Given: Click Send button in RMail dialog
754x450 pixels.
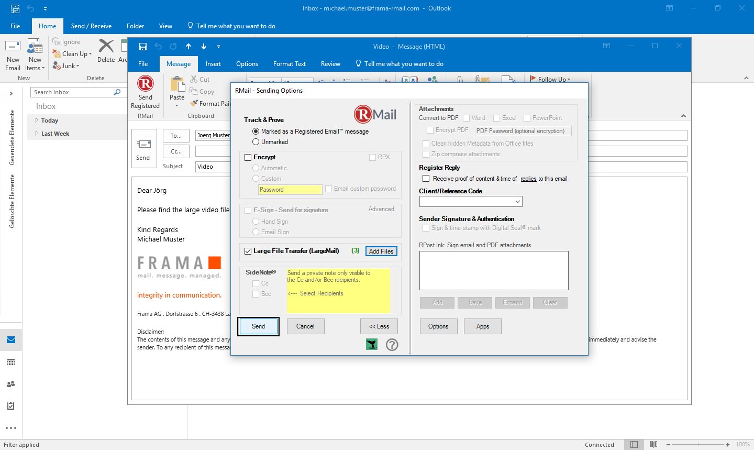Looking at the screenshot, I should pyautogui.click(x=258, y=326).
